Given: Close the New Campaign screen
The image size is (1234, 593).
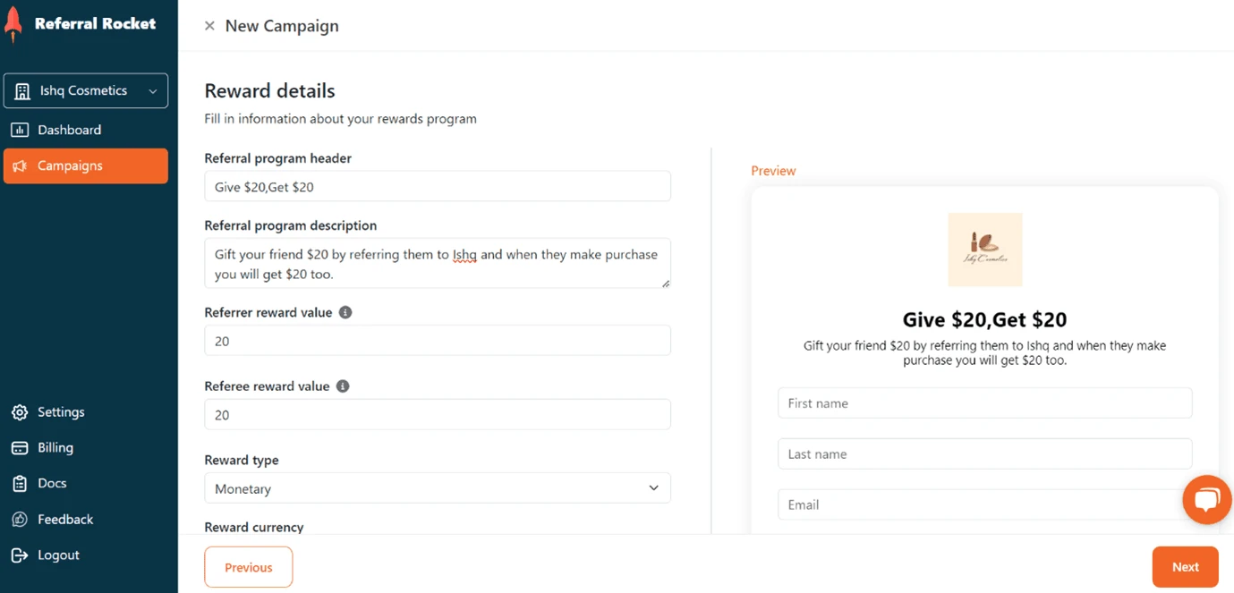Looking at the screenshot, I should pyautogui.click(x=209, y=26).
